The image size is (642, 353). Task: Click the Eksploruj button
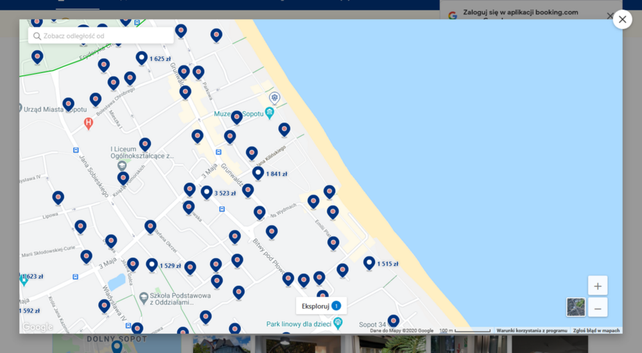pos(321,306)
